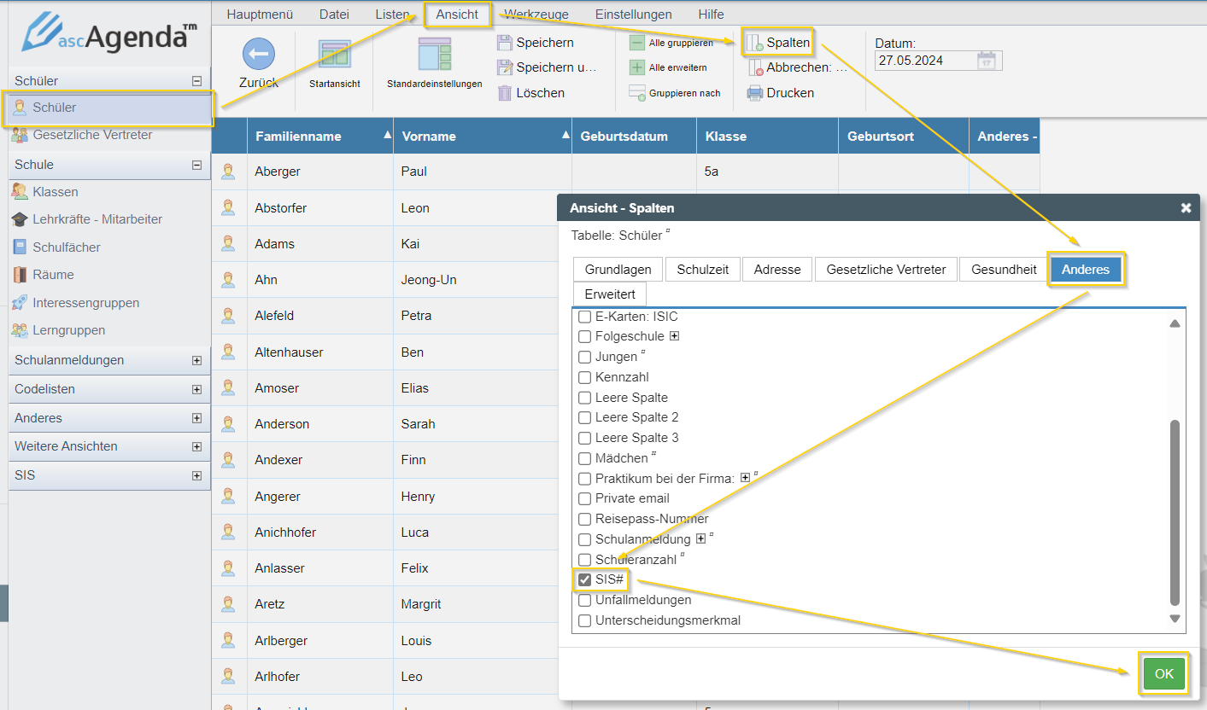This screenshot has width=1207, height=710.
Task: Select Lehrkräfte - Mitarbeiter in sidebar
Action: (x=97, y=219)
